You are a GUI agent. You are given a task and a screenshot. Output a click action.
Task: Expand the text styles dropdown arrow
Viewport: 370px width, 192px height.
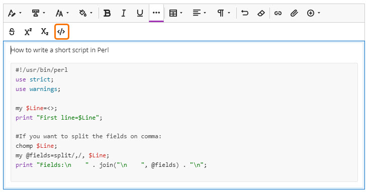20,13
